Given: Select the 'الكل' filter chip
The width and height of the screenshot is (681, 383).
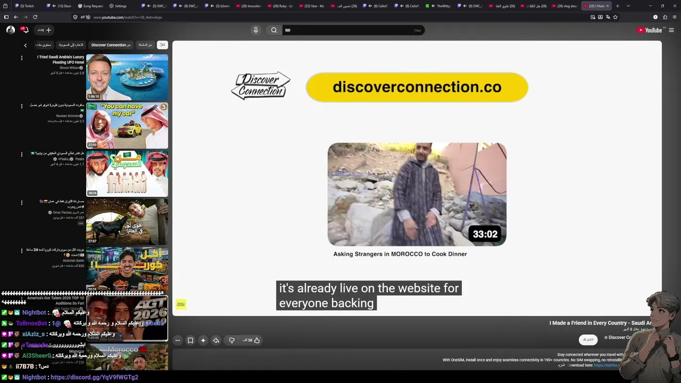Looking at the screenshot, I should (162, 45).
